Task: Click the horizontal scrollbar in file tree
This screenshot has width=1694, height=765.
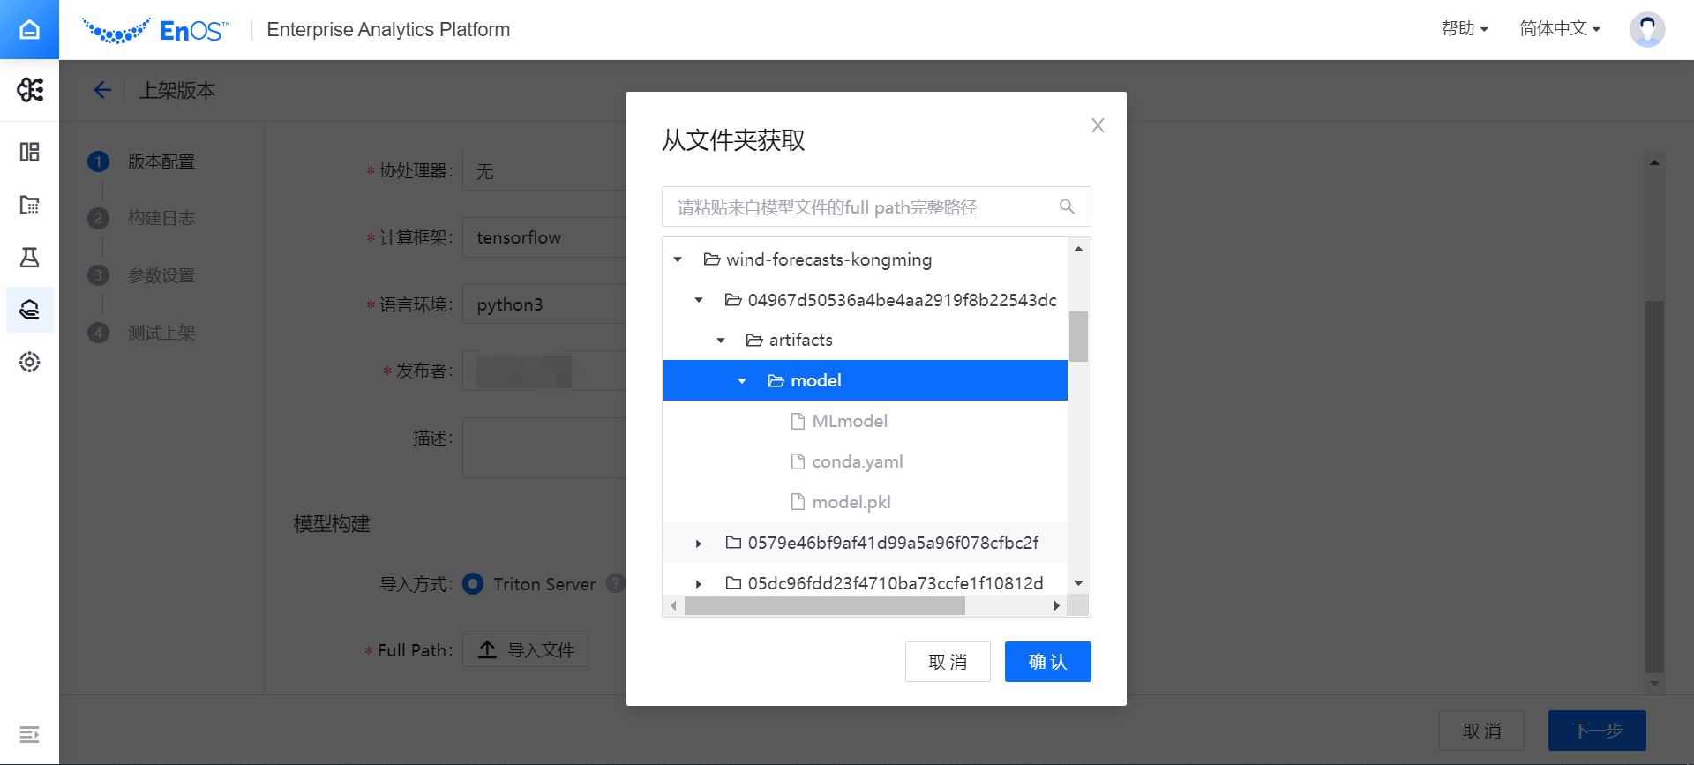Action: tap(824, 606)
